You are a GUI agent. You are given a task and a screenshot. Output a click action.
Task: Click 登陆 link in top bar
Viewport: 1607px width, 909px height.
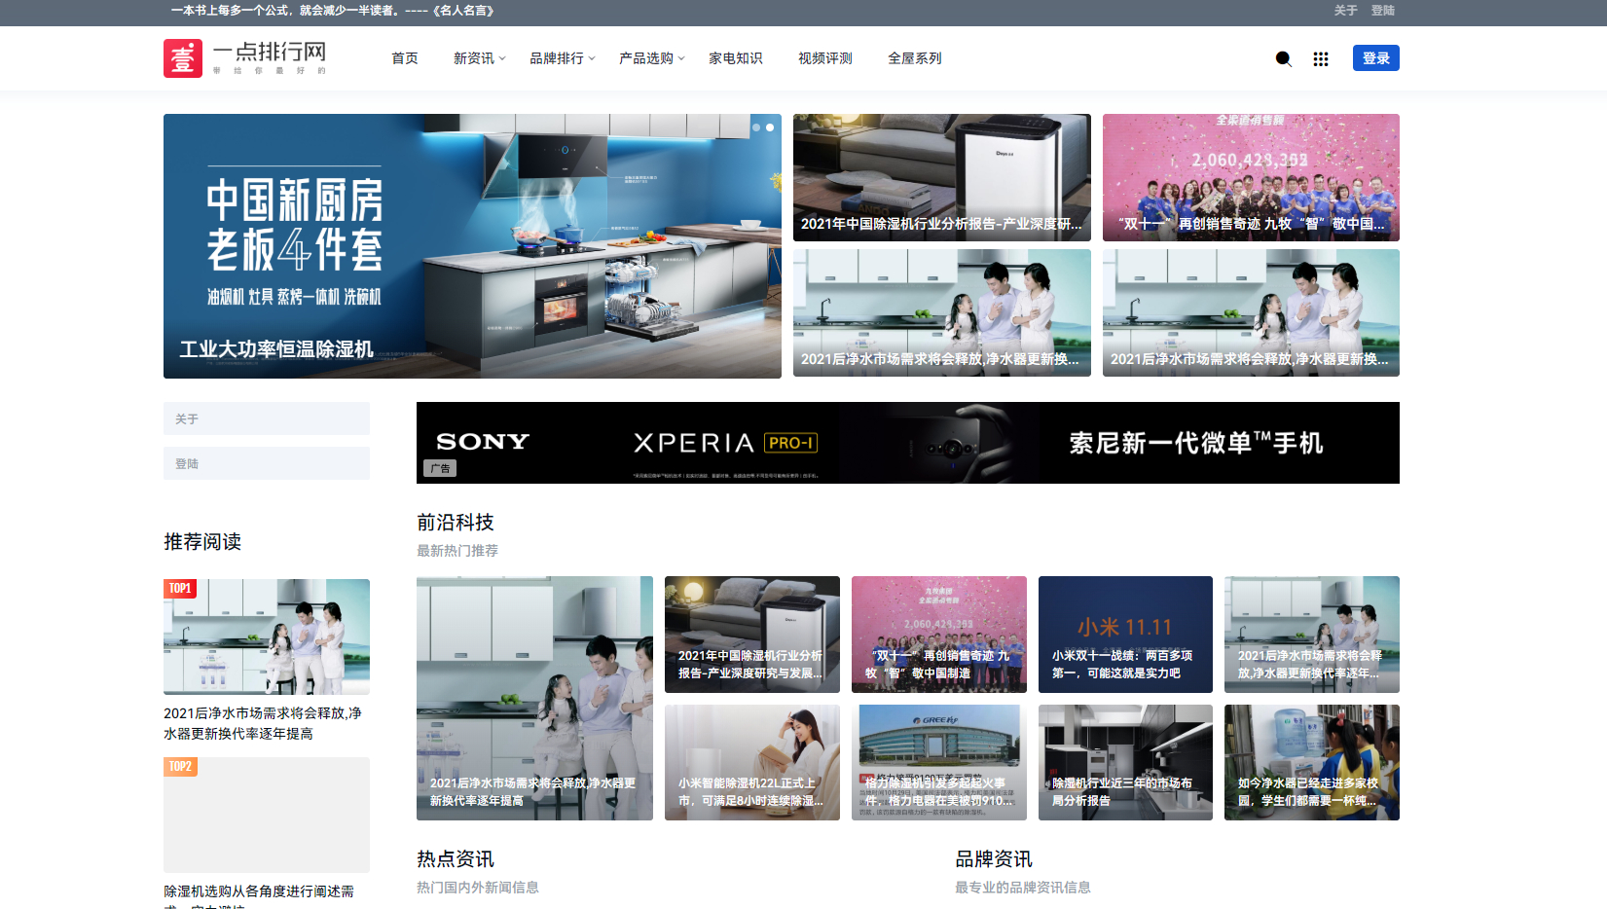1383,11
